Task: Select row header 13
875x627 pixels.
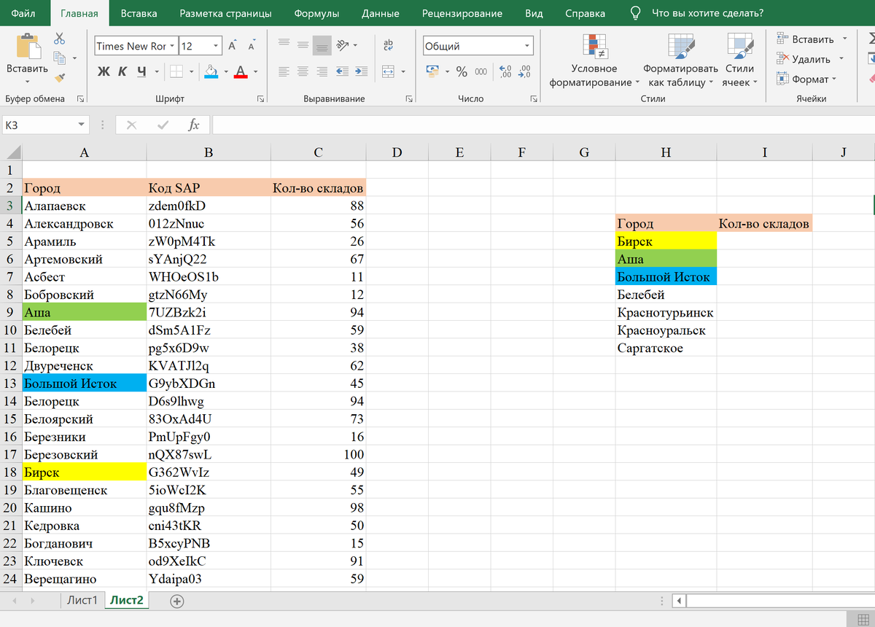Action: 11,383
